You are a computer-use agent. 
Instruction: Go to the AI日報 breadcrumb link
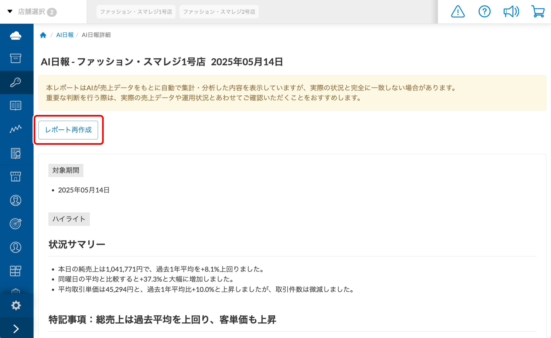[x=65, y=35]
